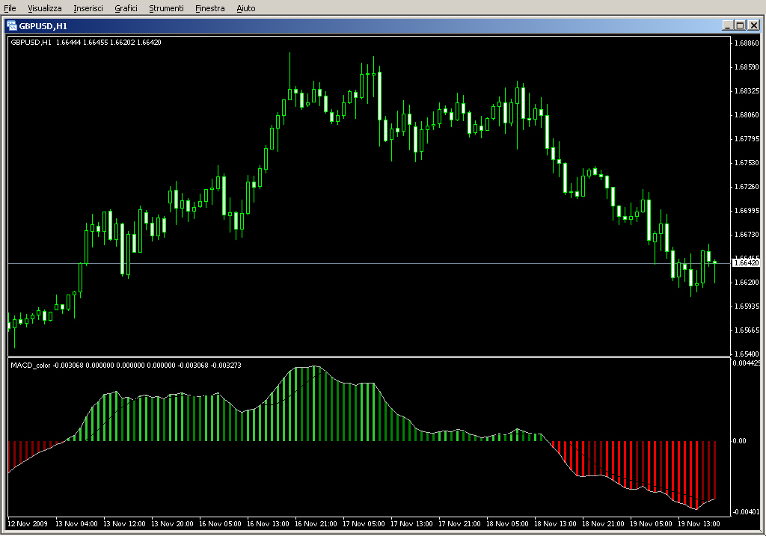Screen dimensions: 766x536
Task: Click the GBPUSD,H1 title bar text
Action: click(x=43, y=25)
